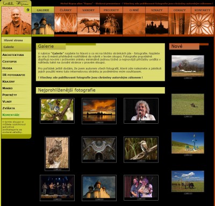Open the Portréty category
215x206 pixels.
10,95
